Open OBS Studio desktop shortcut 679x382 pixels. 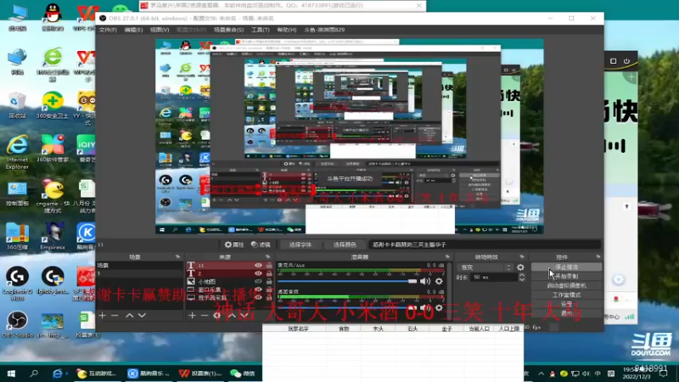point(18,325)
